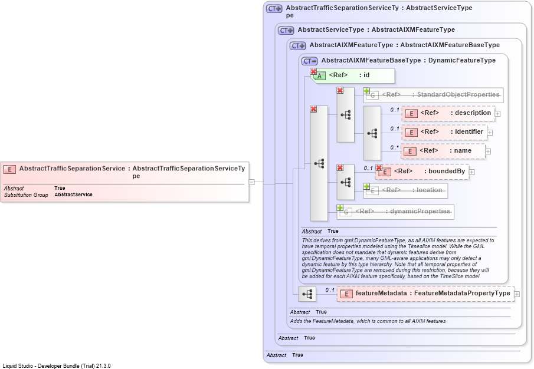Select the AbstractTrafficSeparationService element name
The image size is (534, 369).
pyautogui.click(x=72, y=169)
